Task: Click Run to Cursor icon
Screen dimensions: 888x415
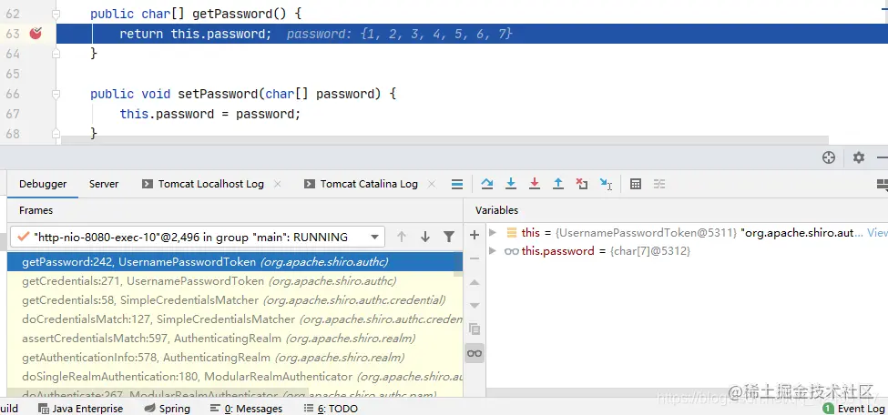Action: click(x=606, y=184)
